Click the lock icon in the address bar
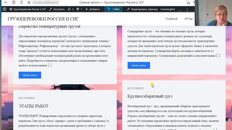Image resolution: width=232 pixels, height=130 pixels. coord(29,3)
